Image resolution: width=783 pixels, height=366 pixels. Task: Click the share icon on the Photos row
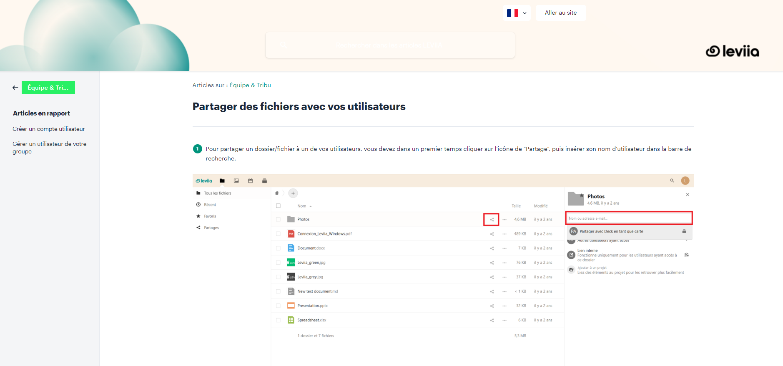tap(492, 219)
